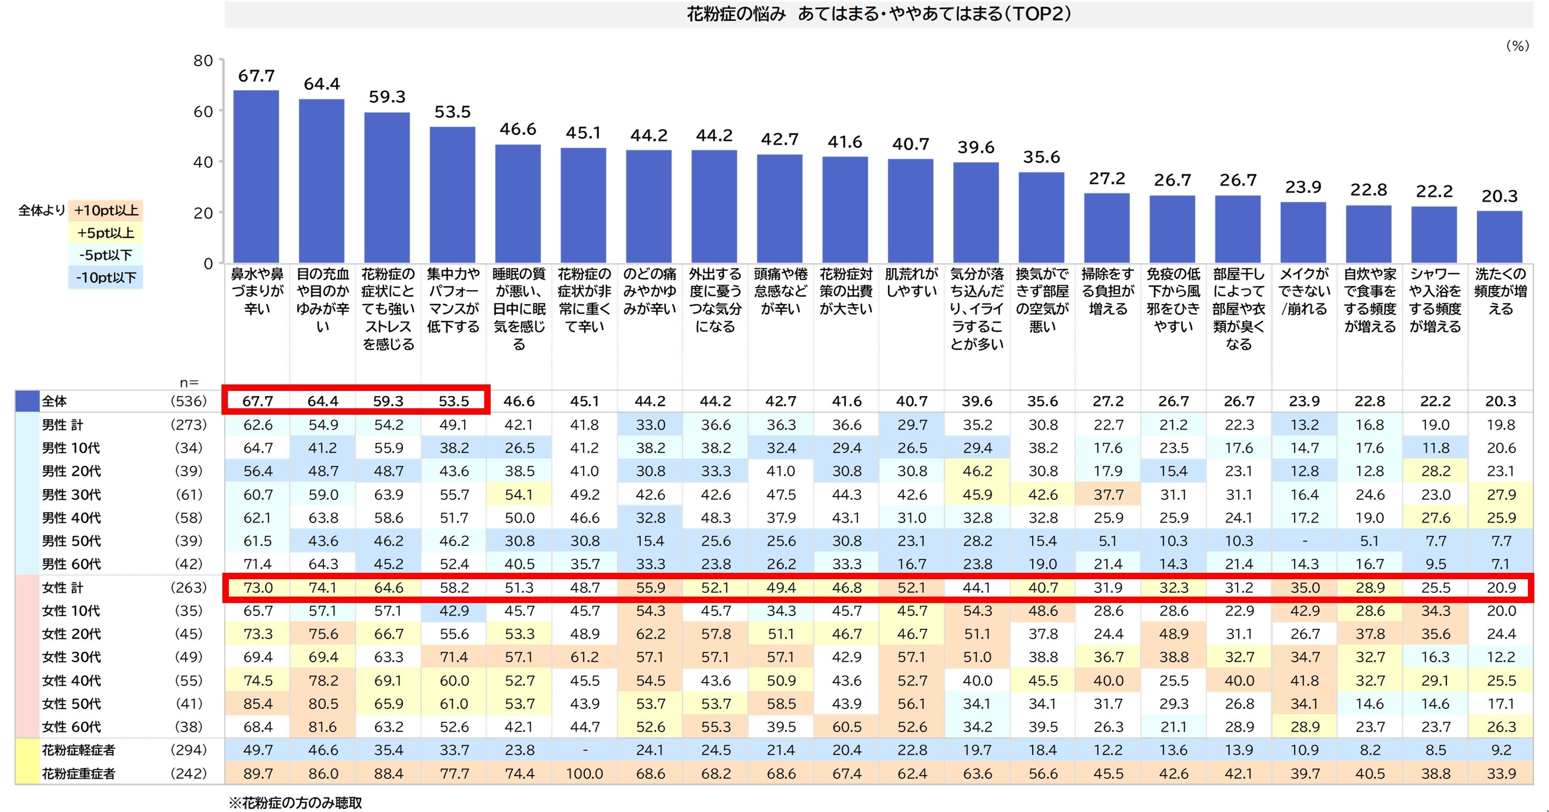Click the blue square beside 全体 row
This screenshot has height=812, width=1549.
(x=27, y=401)
